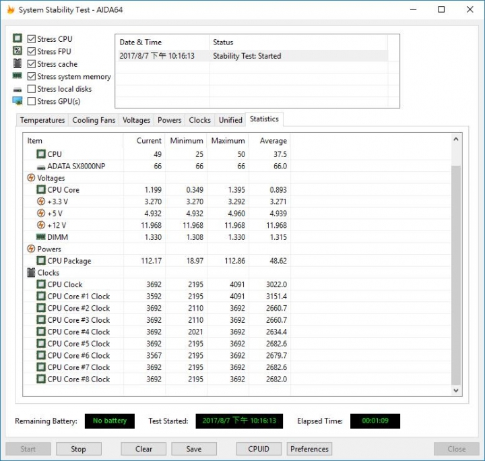Click the CPU Core voltage icon
Viewport: 485px width, 461px height.
(x=41, y=189)
